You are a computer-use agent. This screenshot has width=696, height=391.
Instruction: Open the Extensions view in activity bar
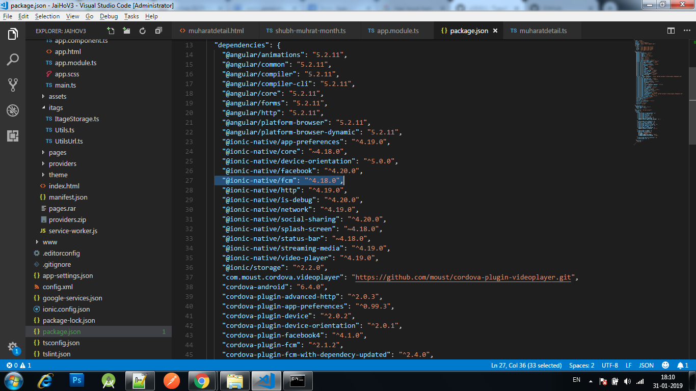pos(13,135)
